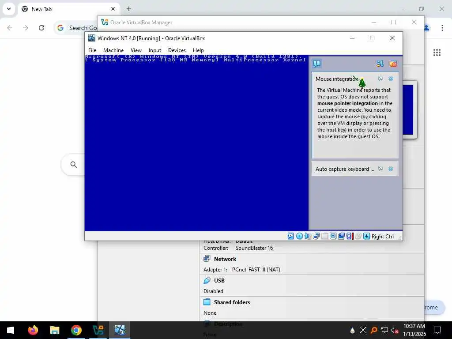Screen dimensions: 452x339
Task: Click the Windows NT 4.0 [Running] title bar icon
Action: [x=92, y=38]
